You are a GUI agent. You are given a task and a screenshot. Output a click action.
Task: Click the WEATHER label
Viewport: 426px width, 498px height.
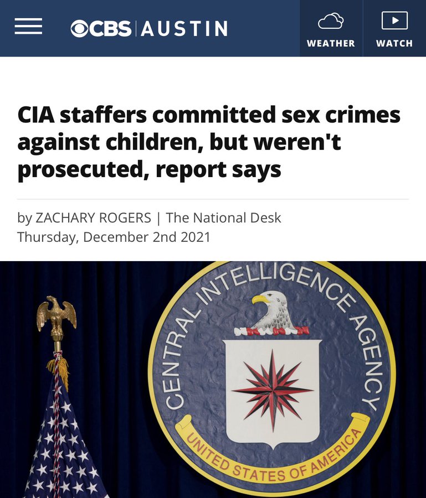point(331,43)
